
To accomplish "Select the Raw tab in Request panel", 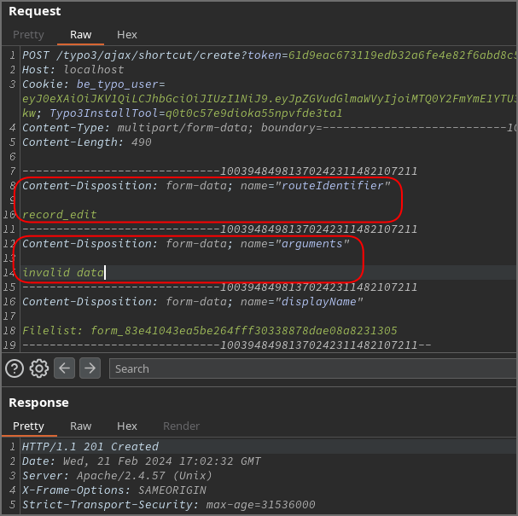I will (x=81, y=35).
